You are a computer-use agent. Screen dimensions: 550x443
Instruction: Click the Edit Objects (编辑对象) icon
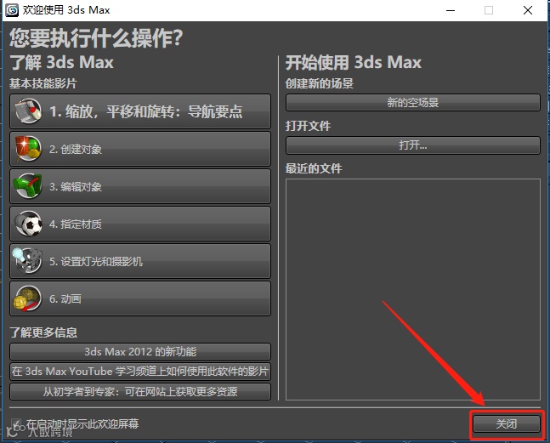point(28,186)
